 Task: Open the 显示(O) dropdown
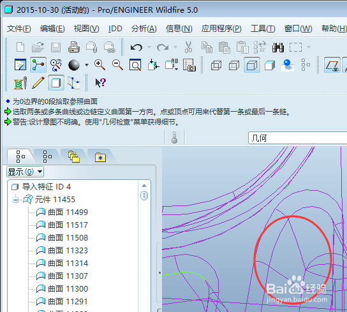(x=26, y=172)
